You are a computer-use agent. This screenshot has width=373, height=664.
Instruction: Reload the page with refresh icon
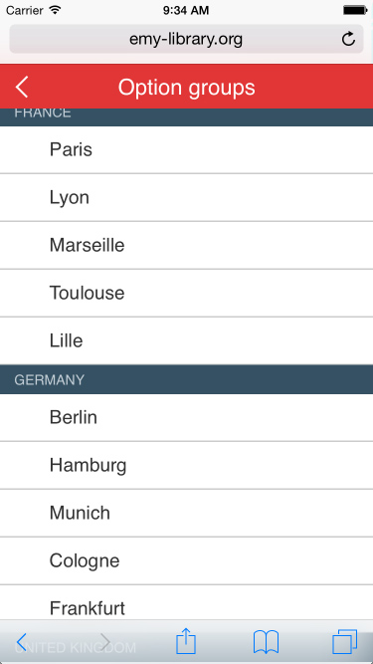coord(348,39)
